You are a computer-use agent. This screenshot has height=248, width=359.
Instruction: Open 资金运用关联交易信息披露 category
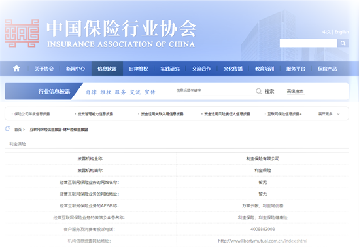pos(162,114)
